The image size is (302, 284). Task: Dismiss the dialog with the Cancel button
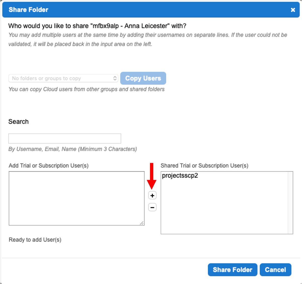coord(275,270)
